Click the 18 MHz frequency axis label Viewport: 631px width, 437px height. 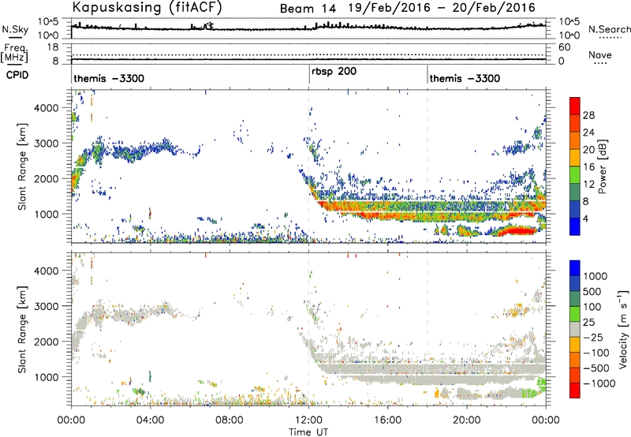pyautogui.click(x=53, y=47)
